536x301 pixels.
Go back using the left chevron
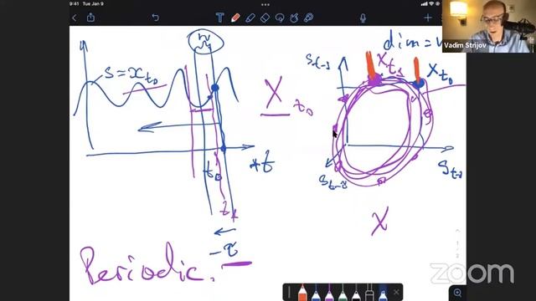pos(75,18)
